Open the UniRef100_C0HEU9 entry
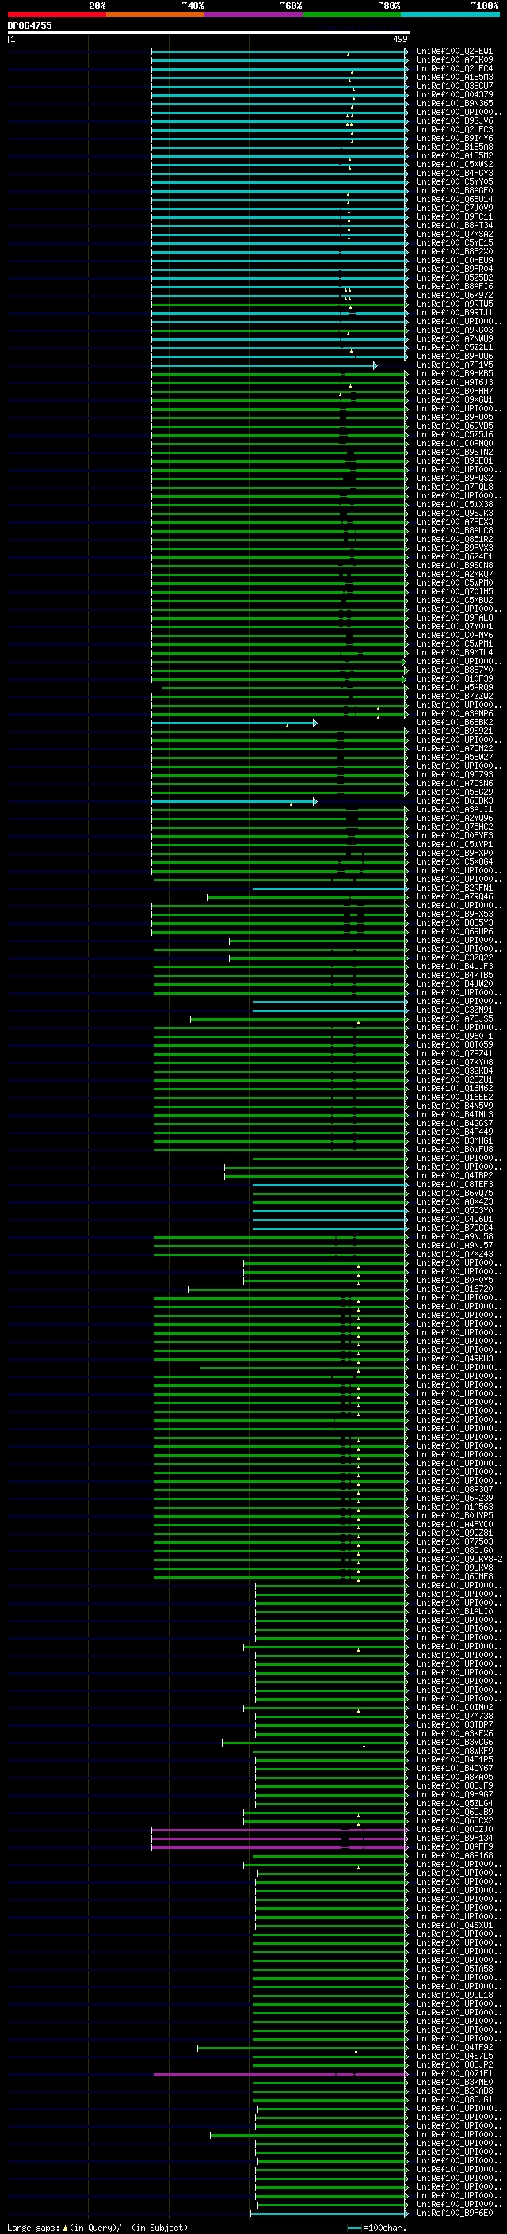The width and height of the screenshot is (507, 2234). point(454,260)
